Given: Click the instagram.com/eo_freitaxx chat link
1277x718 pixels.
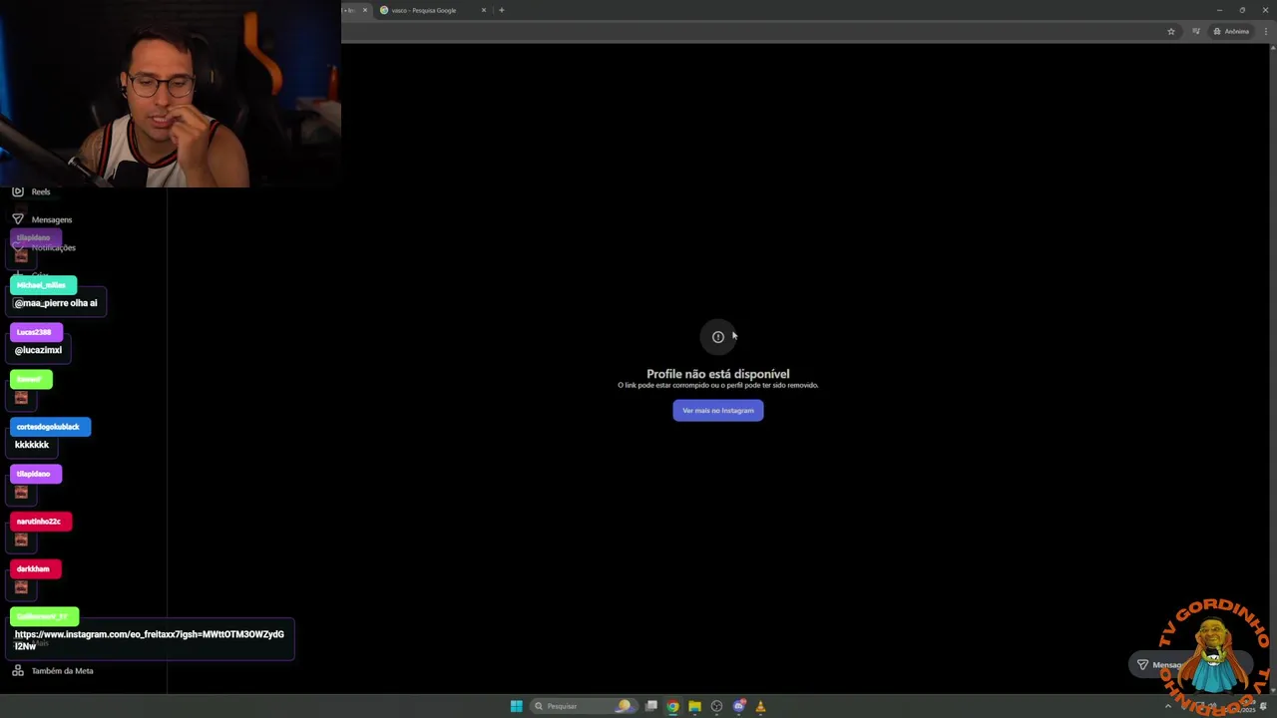Looking at the screenshot, I should 150,640.
